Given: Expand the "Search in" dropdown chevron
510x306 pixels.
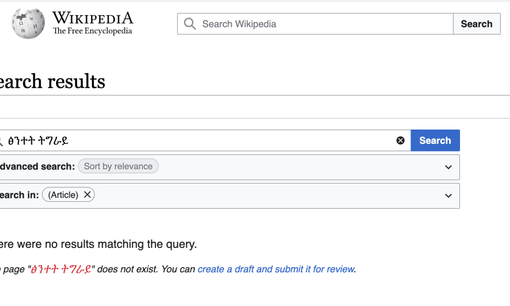Looking at the screenshot, I should click(448, 196).
